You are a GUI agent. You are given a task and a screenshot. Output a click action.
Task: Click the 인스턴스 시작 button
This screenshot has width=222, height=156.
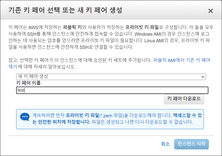(x=191, y=144)
